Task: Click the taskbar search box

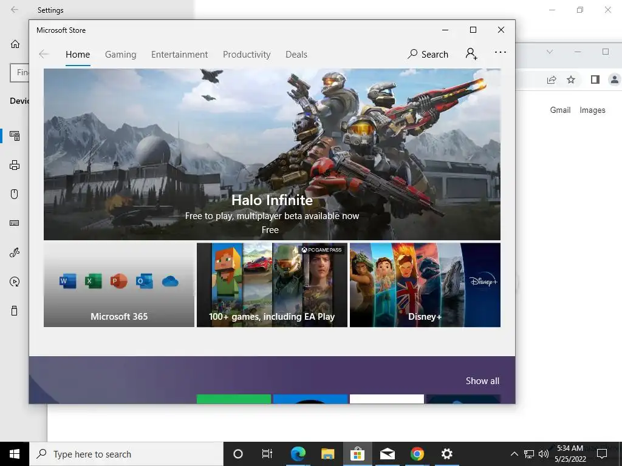Action: pyautogui.click(x=126, y=454)
